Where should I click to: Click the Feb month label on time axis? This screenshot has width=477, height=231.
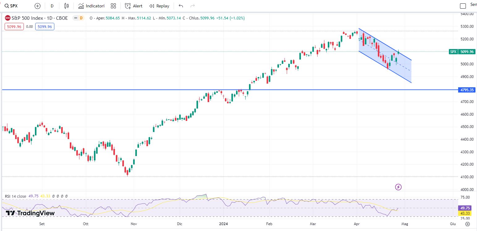[269, 224]
